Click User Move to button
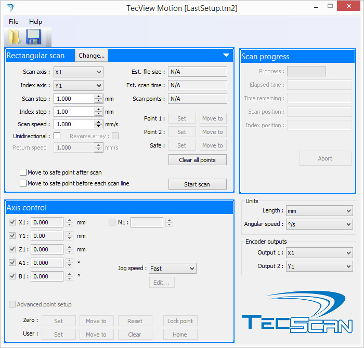 tap(96, 334)
